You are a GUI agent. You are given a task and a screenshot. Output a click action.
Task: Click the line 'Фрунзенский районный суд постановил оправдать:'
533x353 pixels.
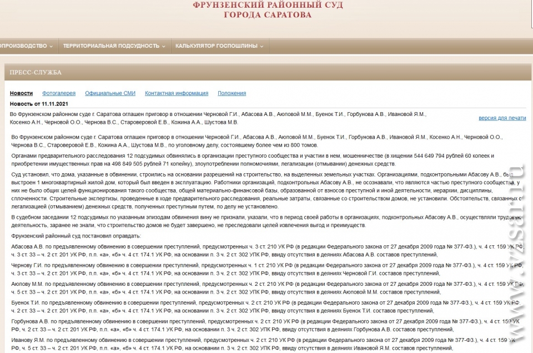coord(76,236)
